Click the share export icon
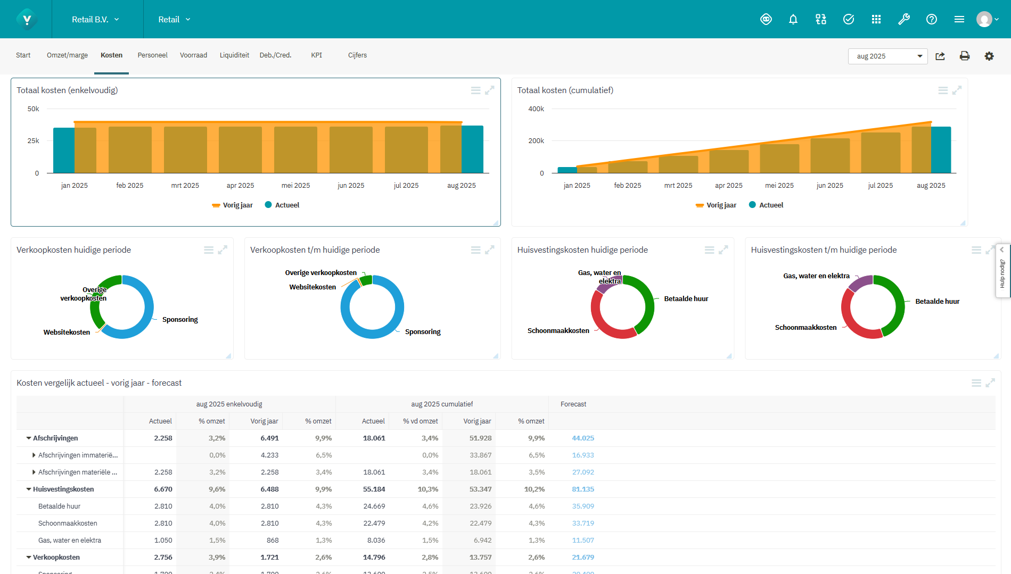The height and width of the screenshot is (574, 1011). click(940, 56)
